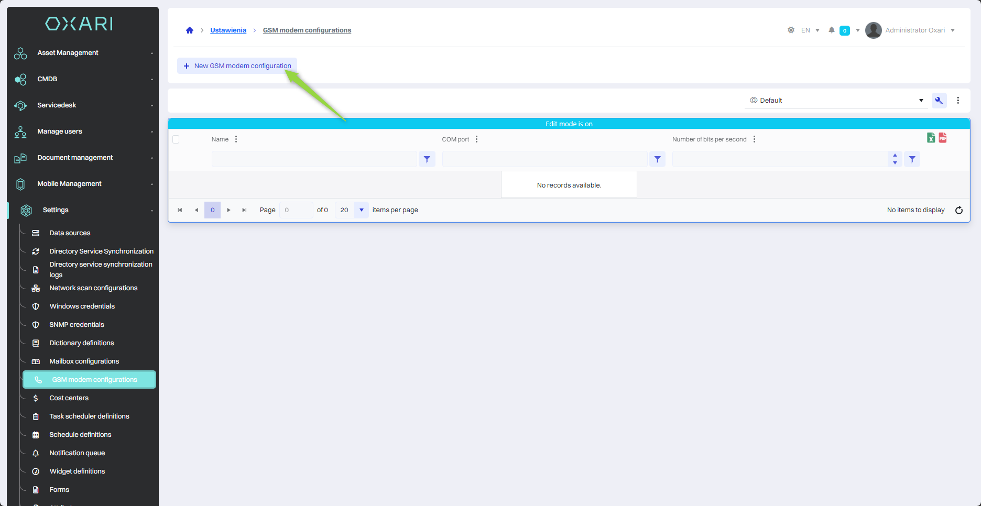The image size is (981, 506).
Task: Click New GSM modem configuration button
Action: click(x=237, y=66)
